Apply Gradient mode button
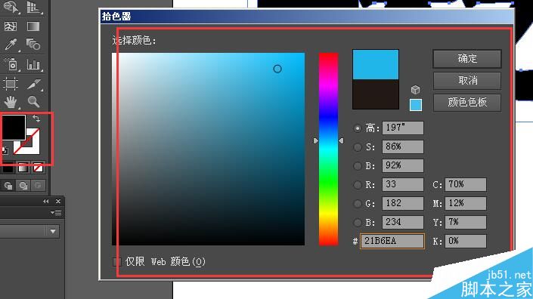Screen dimensions: 533x299 click(23, 168)
